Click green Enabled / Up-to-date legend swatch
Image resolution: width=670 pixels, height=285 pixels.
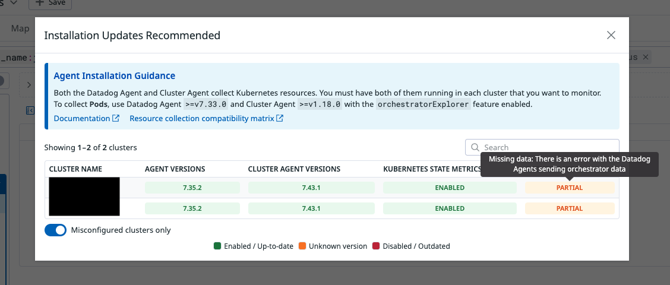click(x=217, y=246)
